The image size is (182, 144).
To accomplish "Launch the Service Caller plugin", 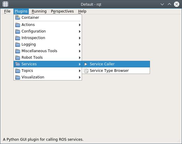I will tap(116, 64).
